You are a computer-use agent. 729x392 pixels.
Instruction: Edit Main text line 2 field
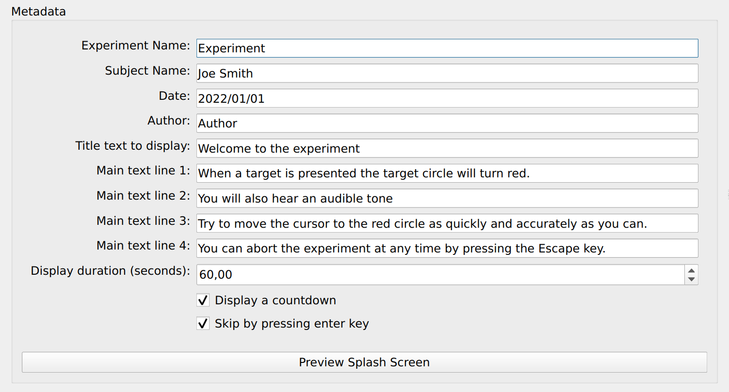[447, 198]
